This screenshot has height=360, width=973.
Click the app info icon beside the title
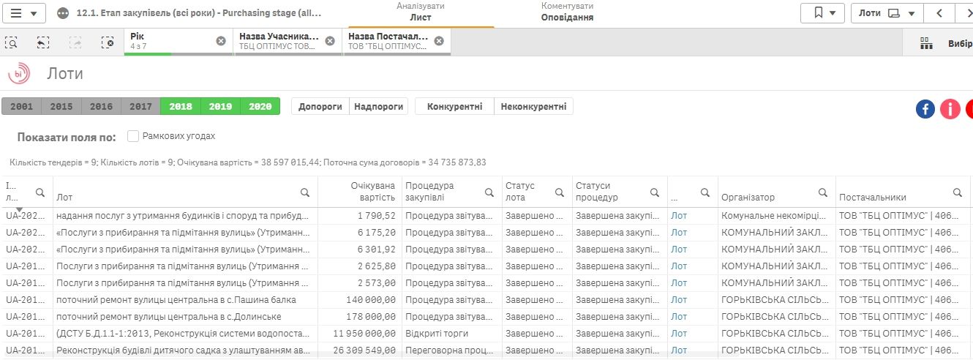63,13
